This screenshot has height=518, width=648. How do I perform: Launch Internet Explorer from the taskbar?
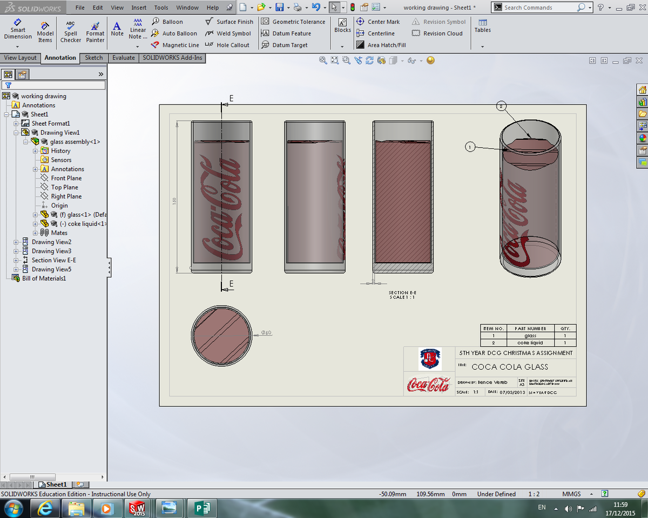click(x=45, y=508)
